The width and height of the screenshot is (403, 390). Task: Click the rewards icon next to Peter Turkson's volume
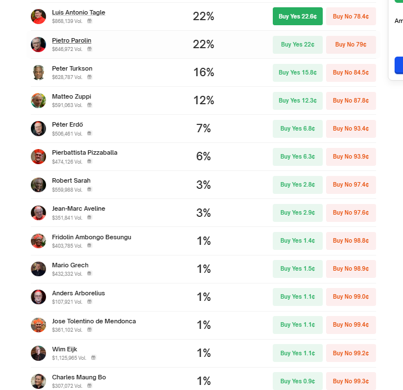coord(89,77)
